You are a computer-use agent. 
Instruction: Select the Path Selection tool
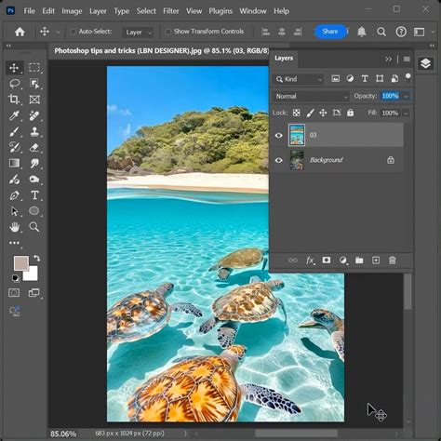click(14, 211)
